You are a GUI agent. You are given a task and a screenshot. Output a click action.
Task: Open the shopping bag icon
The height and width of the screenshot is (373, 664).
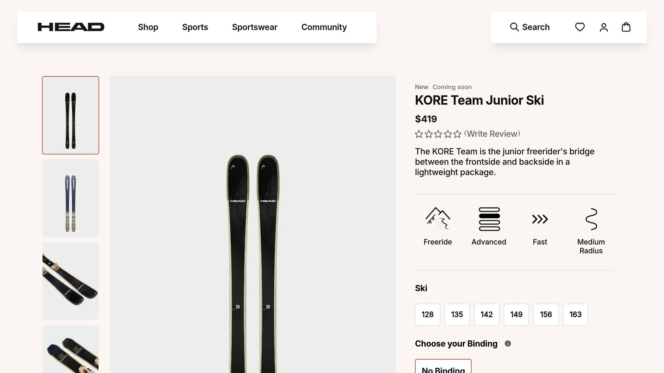click(x=626, y=27)
